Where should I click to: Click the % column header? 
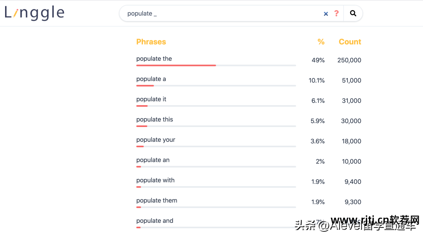click(321, 42)
